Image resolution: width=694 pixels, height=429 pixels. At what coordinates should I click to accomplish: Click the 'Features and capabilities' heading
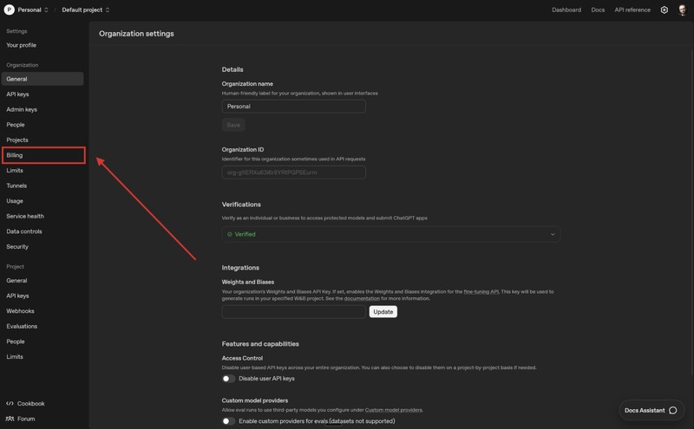260,344
